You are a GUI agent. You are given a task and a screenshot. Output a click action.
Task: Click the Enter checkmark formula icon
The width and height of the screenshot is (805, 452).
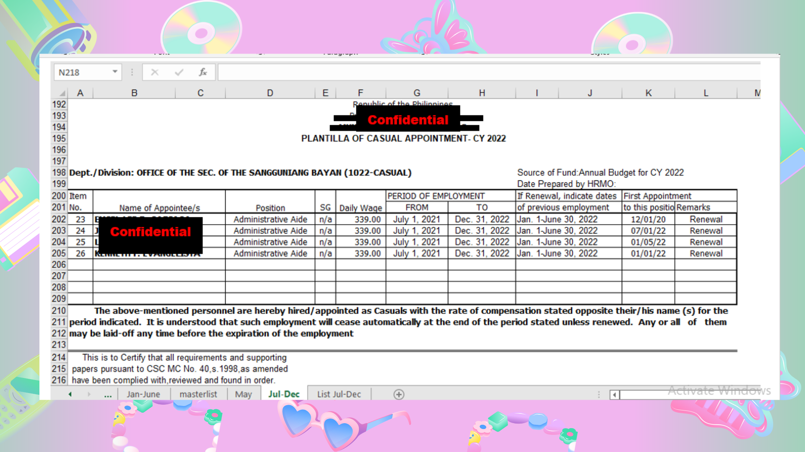click(179, 72)
